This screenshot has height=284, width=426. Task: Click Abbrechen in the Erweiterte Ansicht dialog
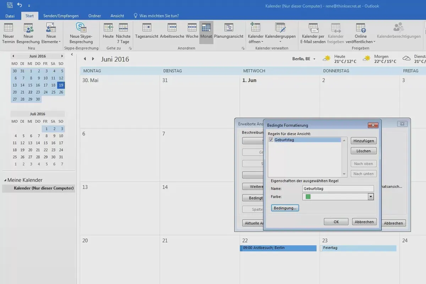click(x=394, y=223)
